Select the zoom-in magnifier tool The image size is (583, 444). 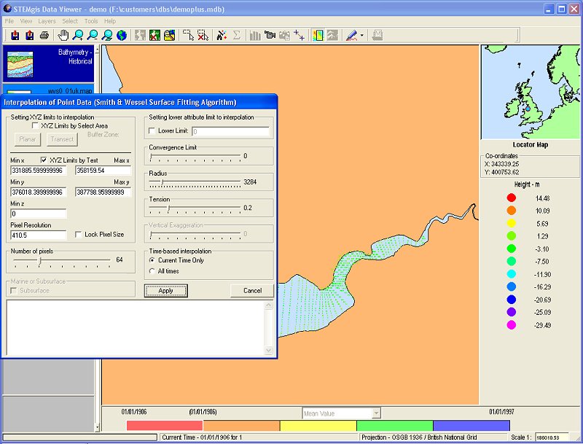tap(78, 35)
